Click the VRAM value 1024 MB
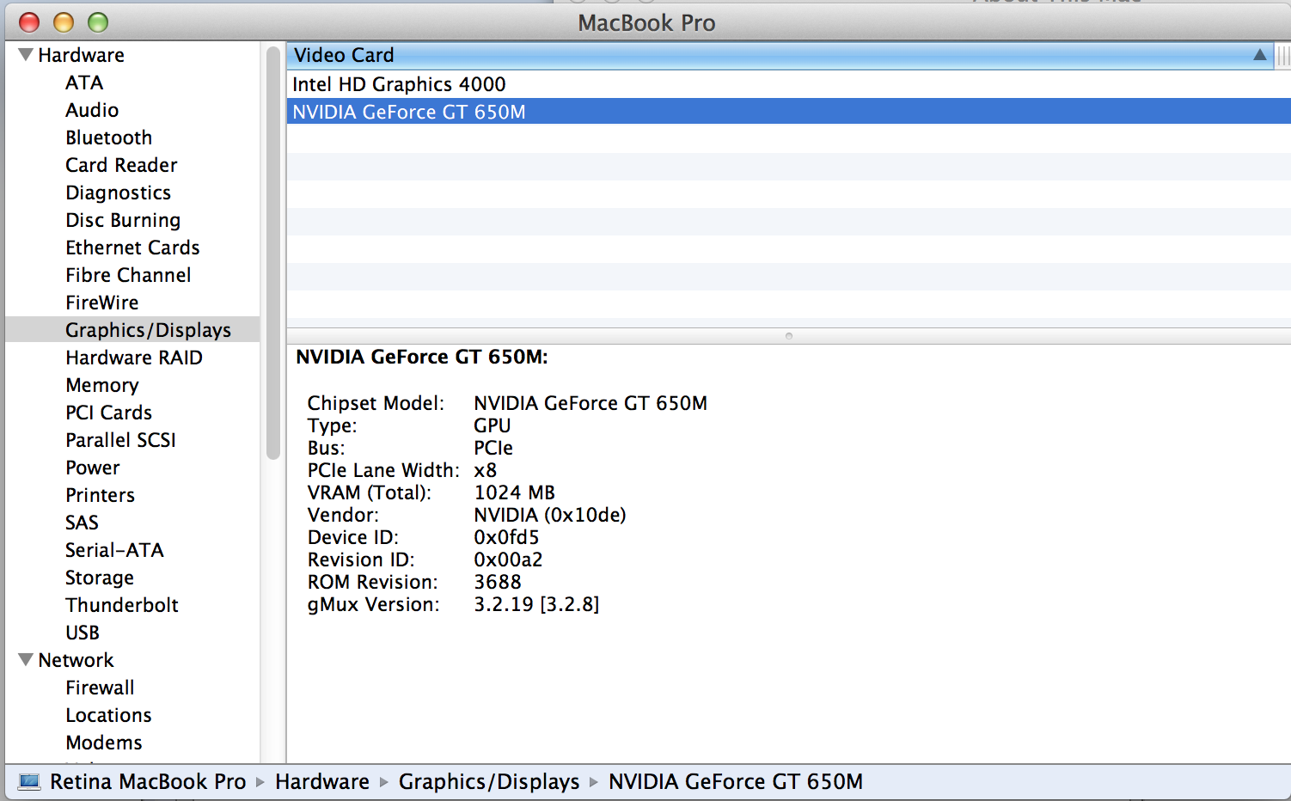Screen dimensions: 1291x801 pyautogui.click(x=514, y=492)
